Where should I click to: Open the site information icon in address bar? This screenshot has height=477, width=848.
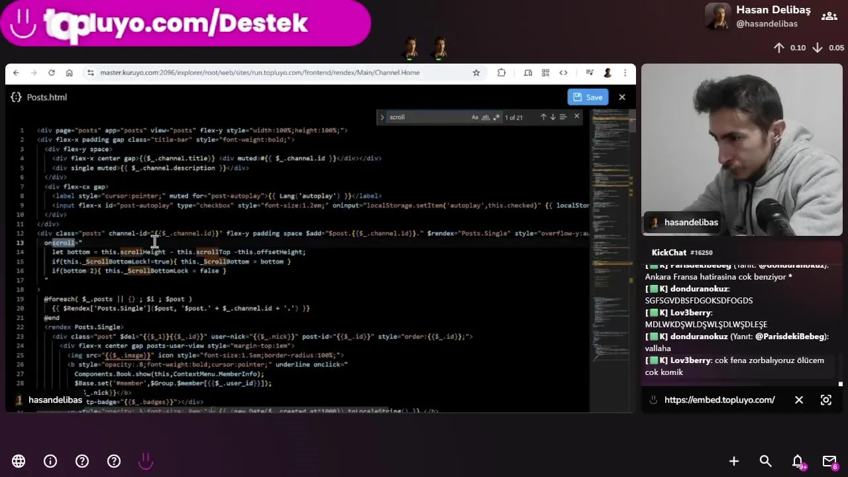90,73
